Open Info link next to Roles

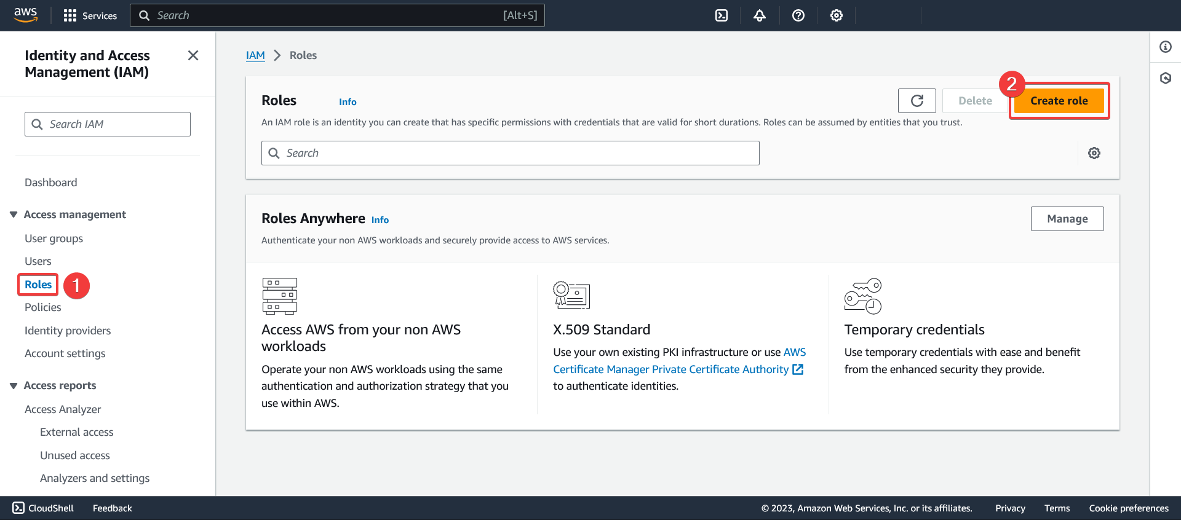[x=348, y=102]
